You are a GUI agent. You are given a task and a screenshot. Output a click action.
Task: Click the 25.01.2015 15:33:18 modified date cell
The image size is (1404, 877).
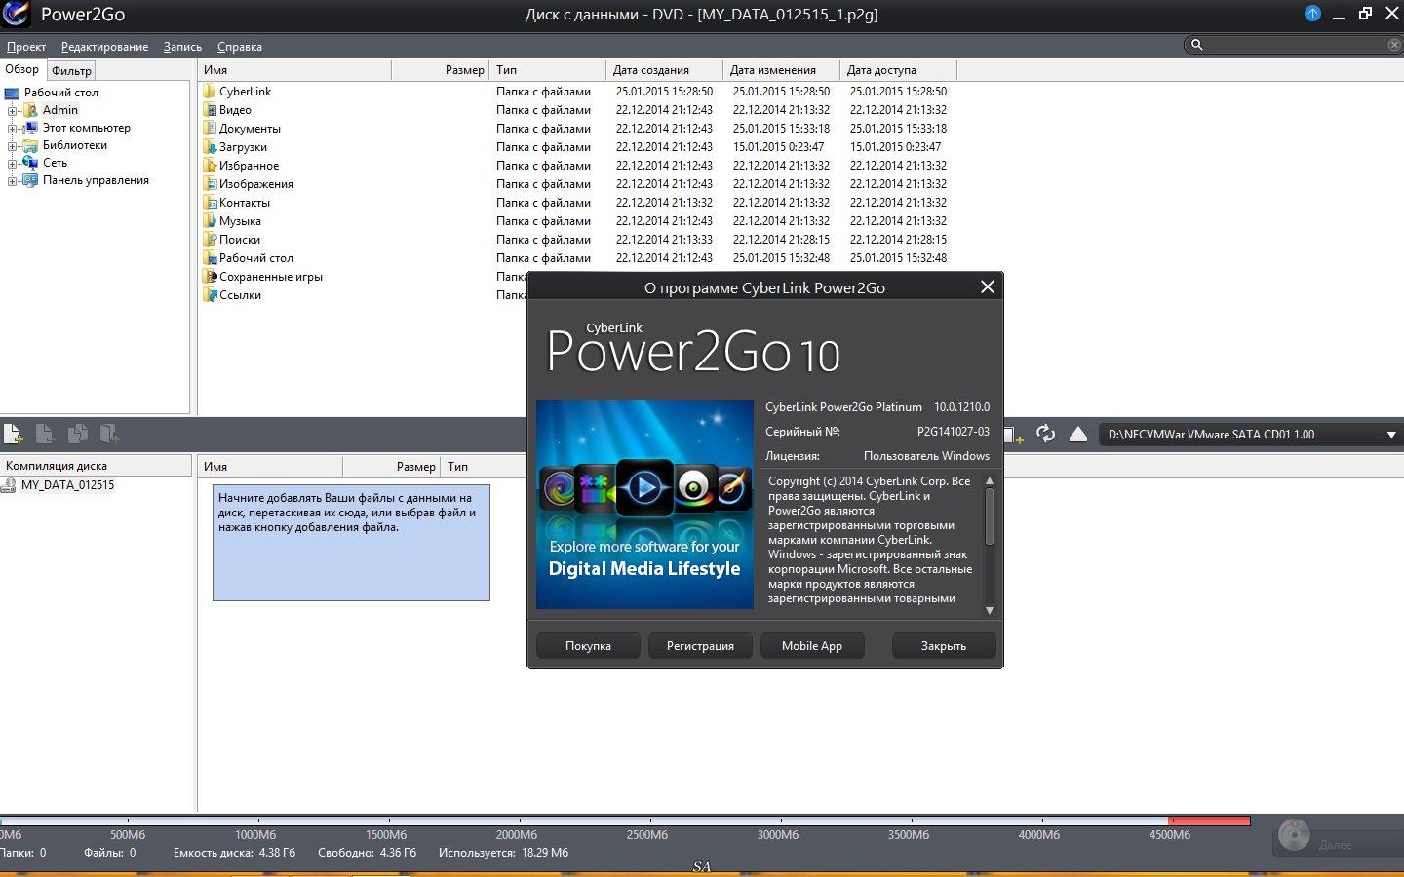click(x=781, y=129)
